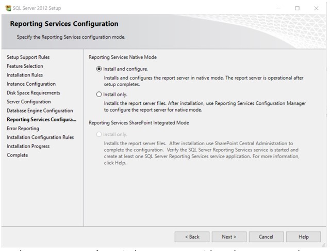Jump to the Instance Configuration step
This screenshot has width=330, height=251.
(31, 84)
